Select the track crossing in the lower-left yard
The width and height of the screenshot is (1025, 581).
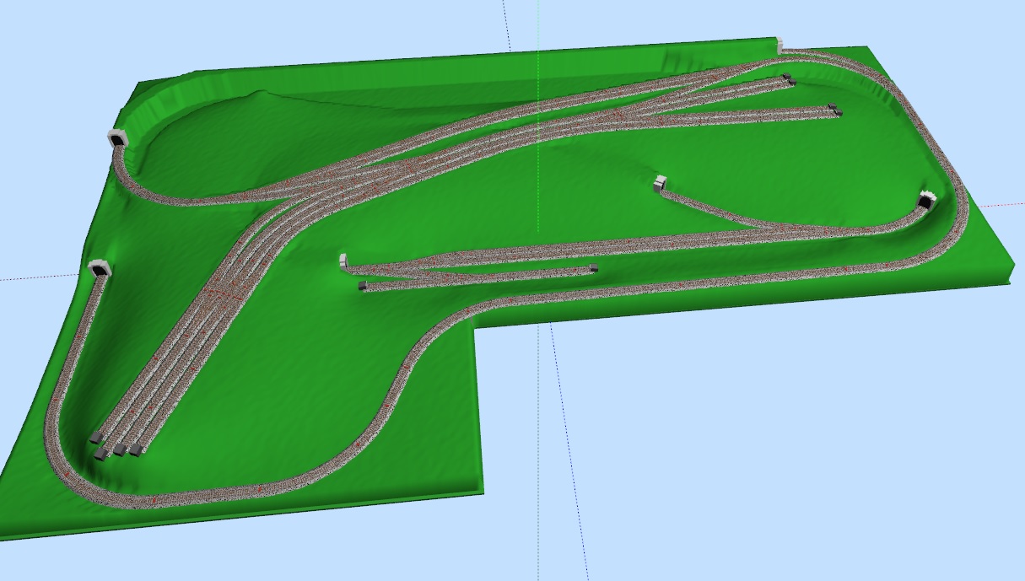coord(221,293)
